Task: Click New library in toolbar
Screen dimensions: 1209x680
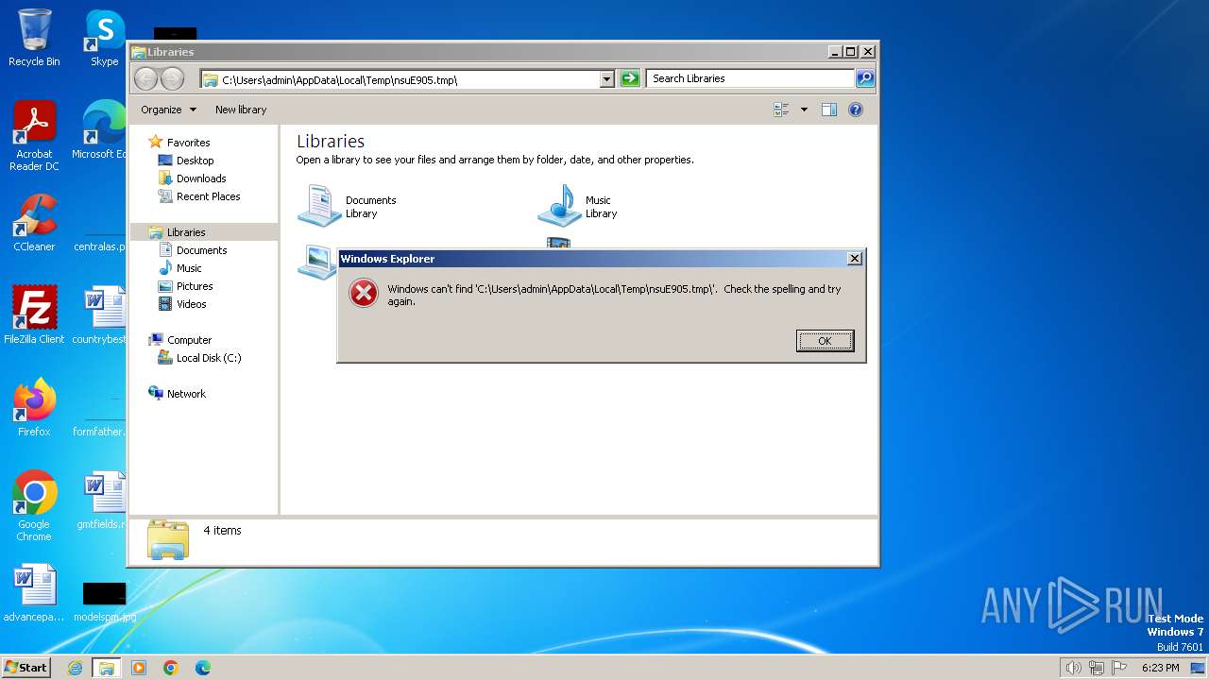Action: [x=241, y=110]
